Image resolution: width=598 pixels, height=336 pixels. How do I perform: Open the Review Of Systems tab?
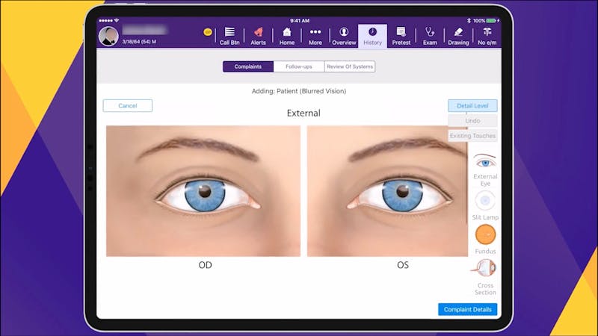(350, 66)
